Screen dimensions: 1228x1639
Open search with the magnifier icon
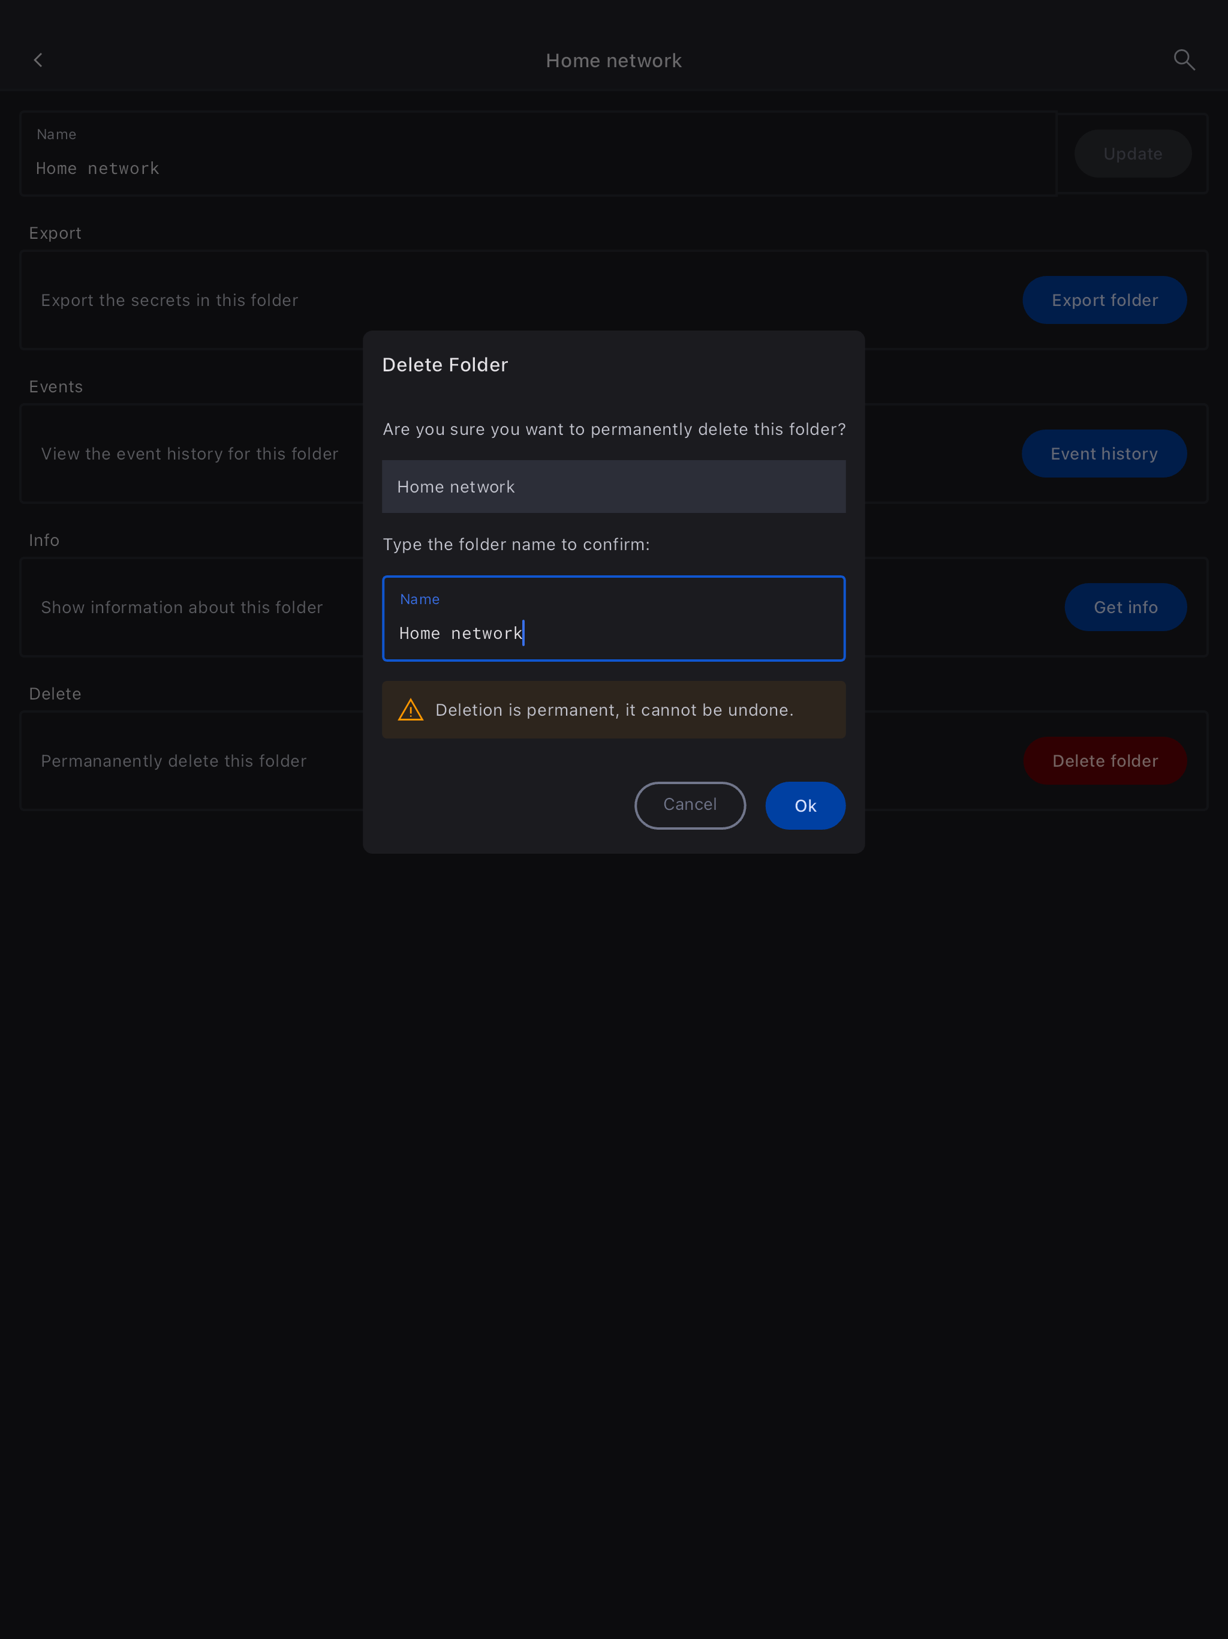pos(1184,60)
